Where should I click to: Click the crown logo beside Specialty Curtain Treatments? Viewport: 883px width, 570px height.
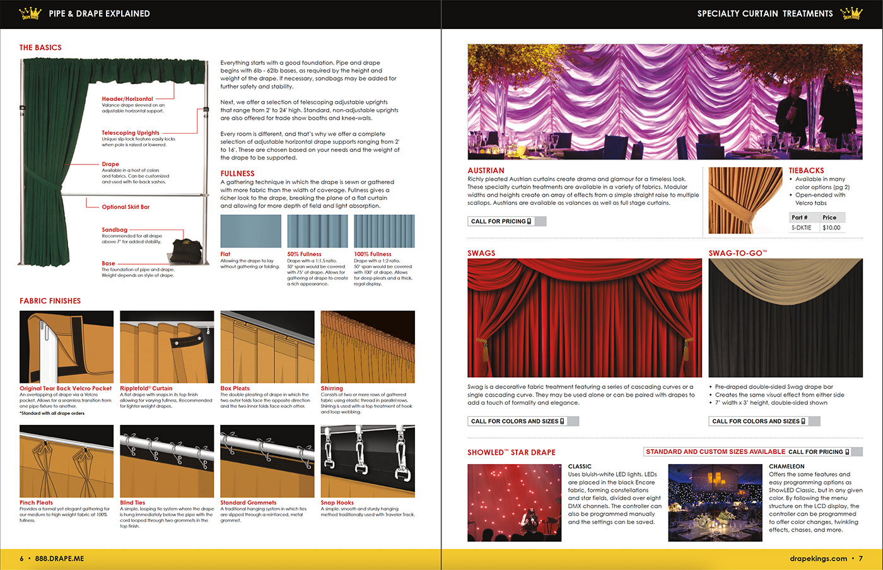point(851,13)
